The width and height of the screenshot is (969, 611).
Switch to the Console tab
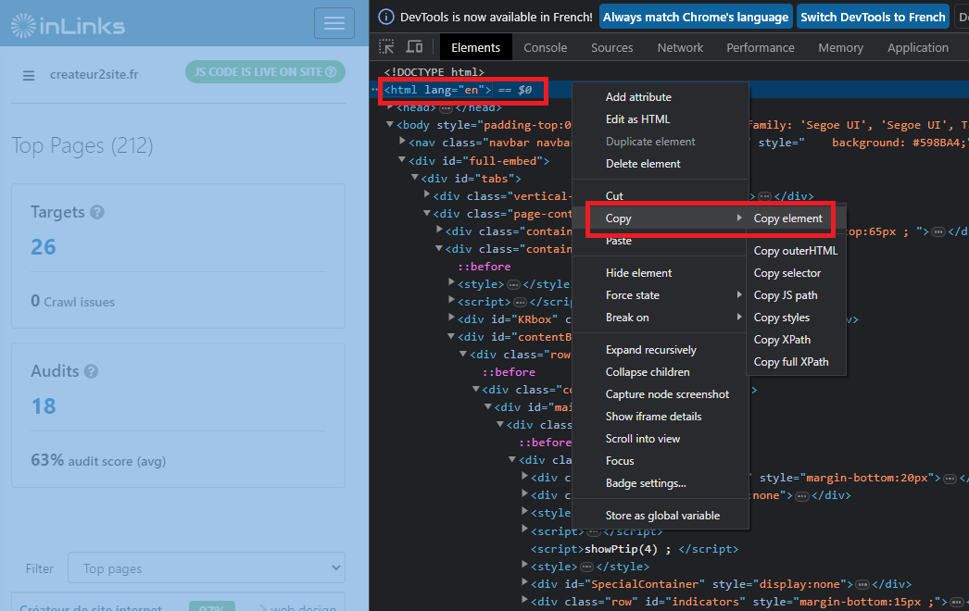tap(545, 47)
